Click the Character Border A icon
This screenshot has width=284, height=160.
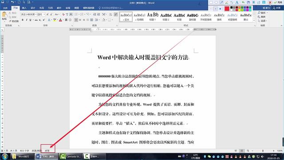(71, 14)
